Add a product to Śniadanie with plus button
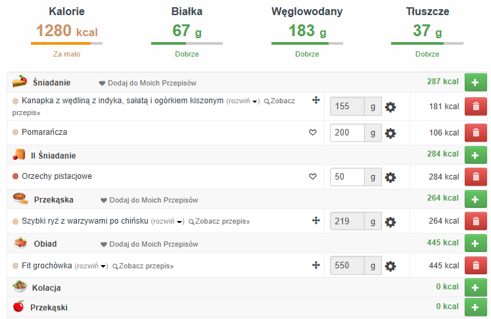The width and height of the screenshot is (491, 319). click(x=476, y=82)
